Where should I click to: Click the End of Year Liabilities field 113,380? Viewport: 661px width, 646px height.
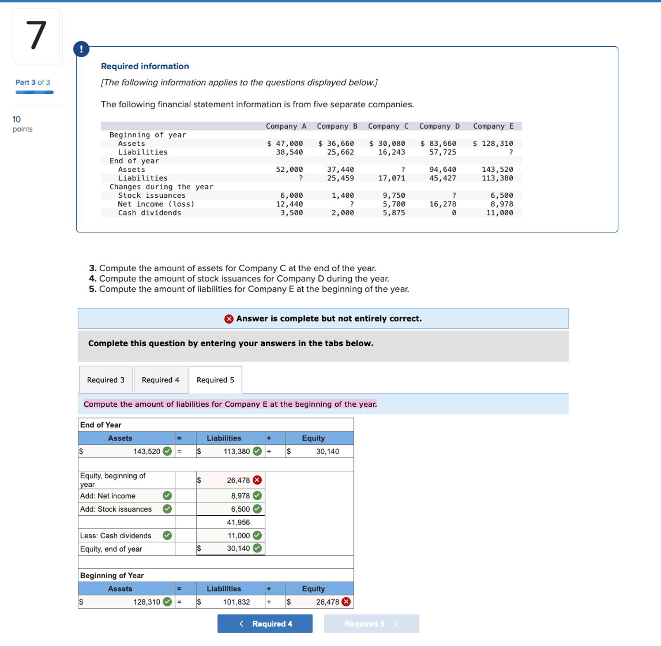pyautogui.click(x=231, y=451)
